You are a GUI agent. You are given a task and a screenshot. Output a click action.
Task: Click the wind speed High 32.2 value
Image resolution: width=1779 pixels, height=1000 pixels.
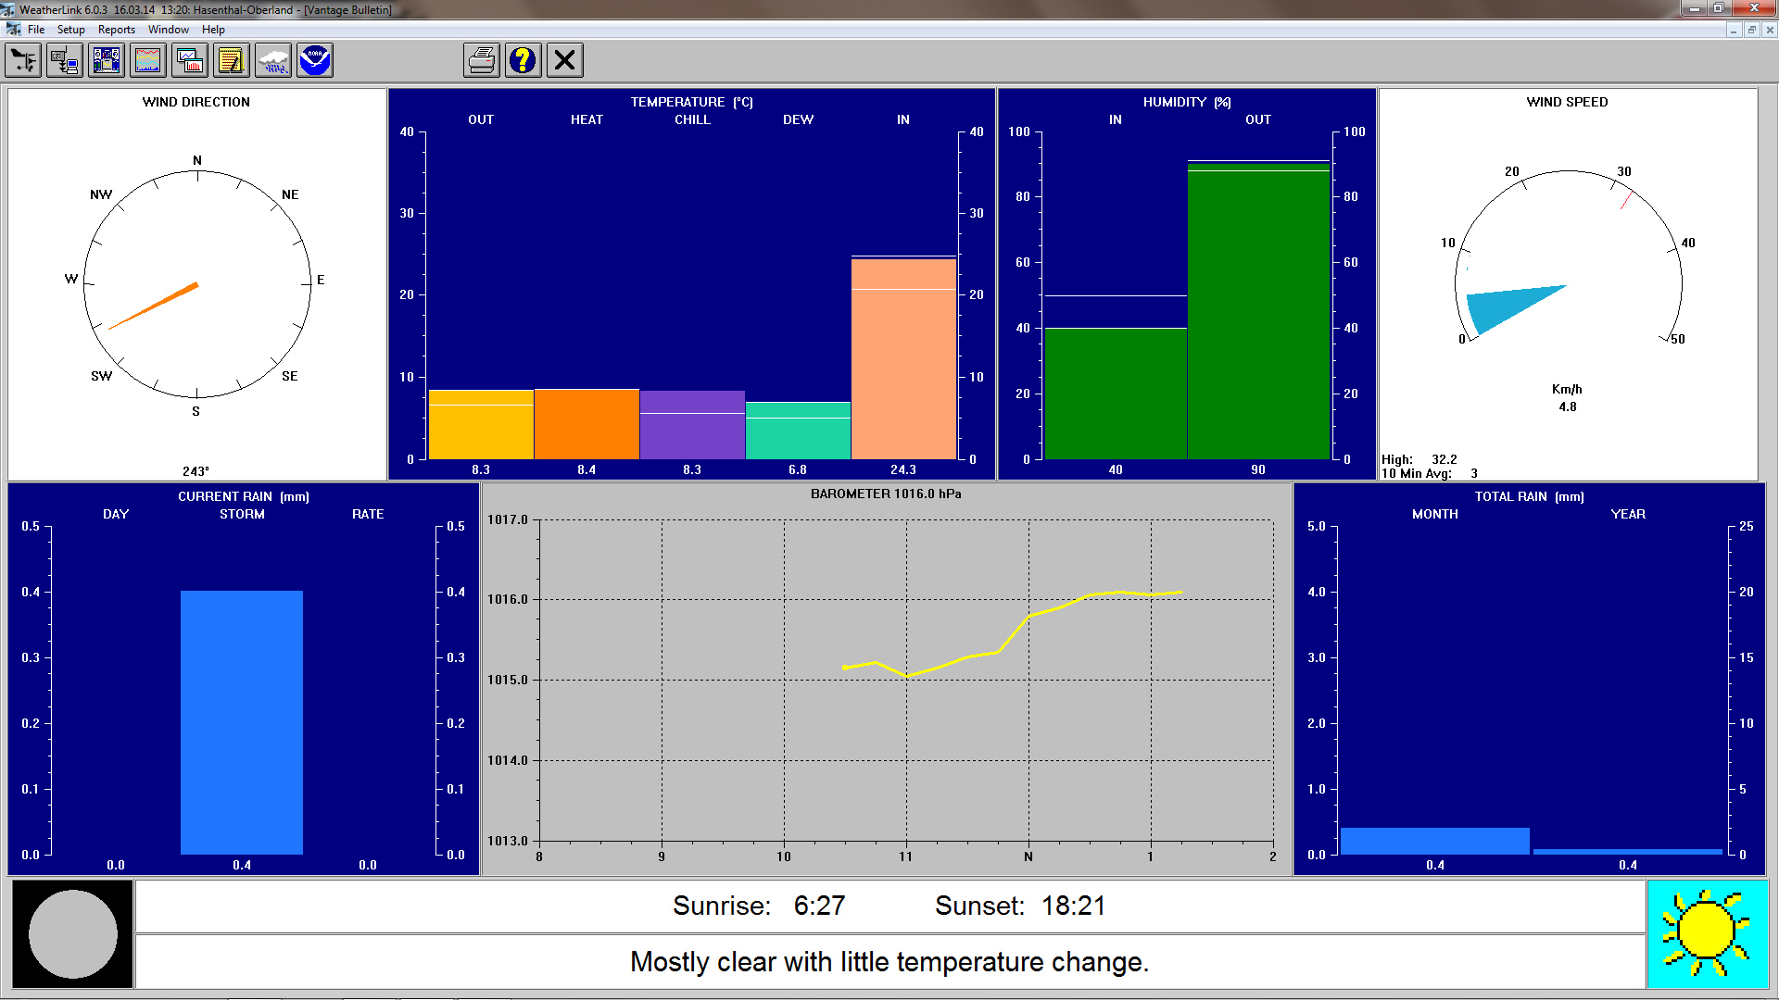[x=1445, y=459]
